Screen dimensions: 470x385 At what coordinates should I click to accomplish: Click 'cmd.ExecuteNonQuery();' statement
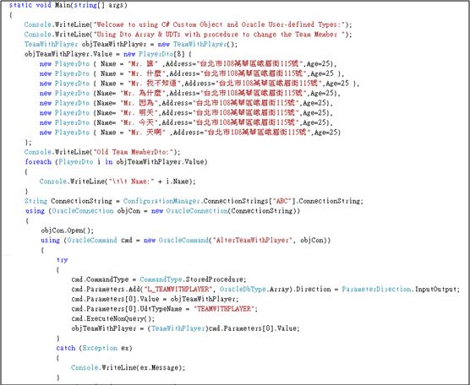pyautogui.click(x=113, y=319)
